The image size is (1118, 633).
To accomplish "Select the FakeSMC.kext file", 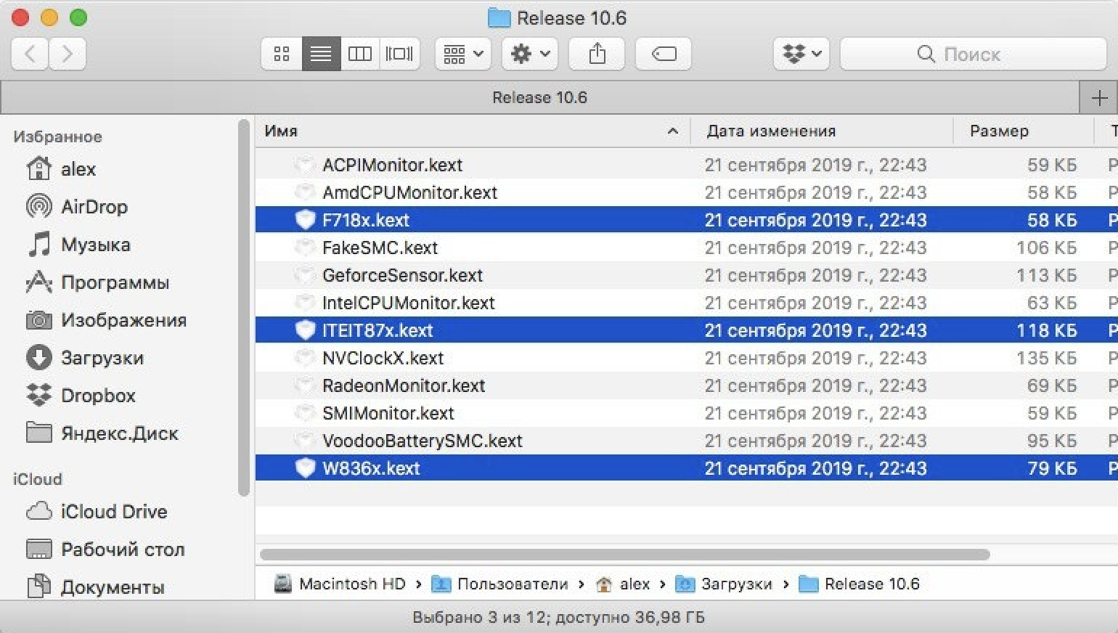I will 380,248.
